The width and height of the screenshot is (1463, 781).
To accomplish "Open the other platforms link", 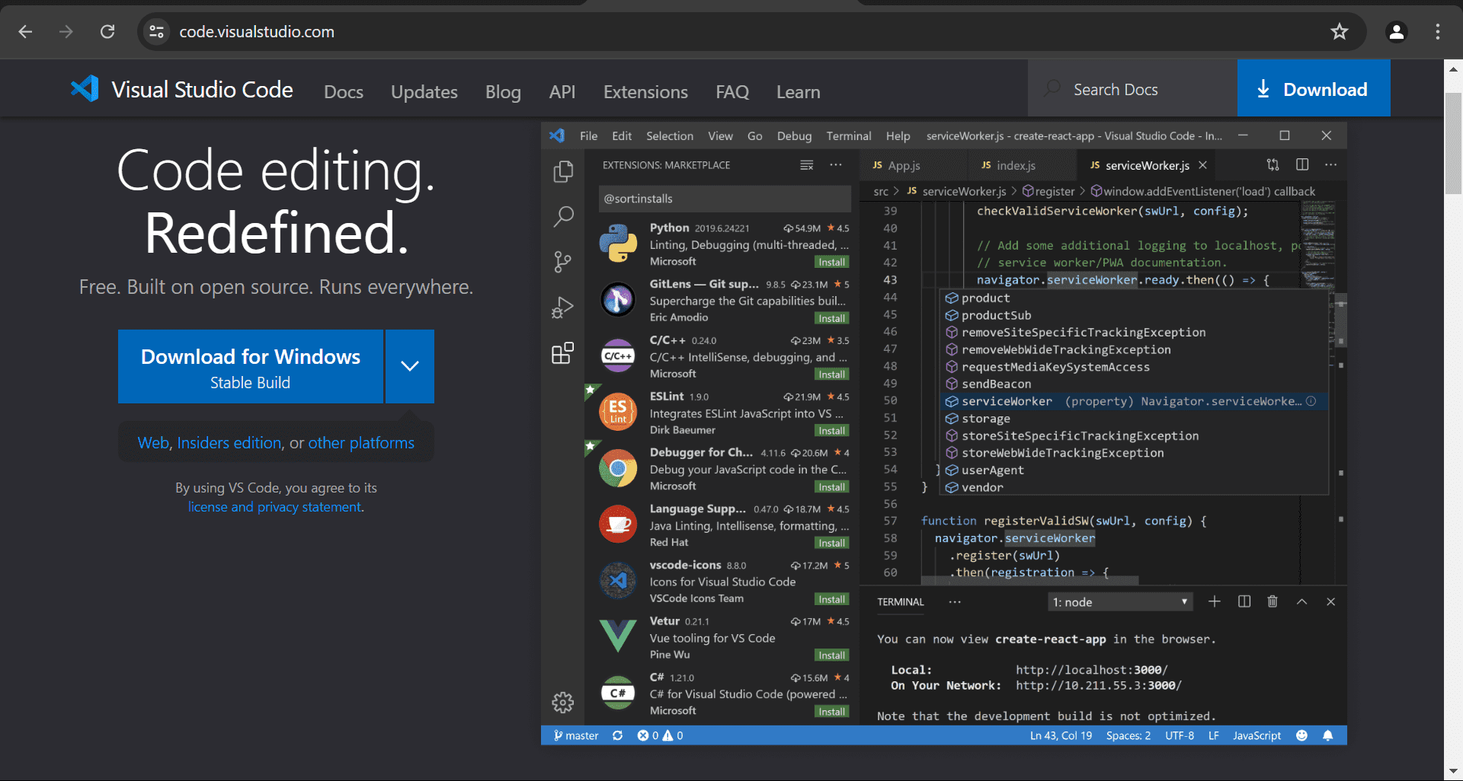I will 361,443.
